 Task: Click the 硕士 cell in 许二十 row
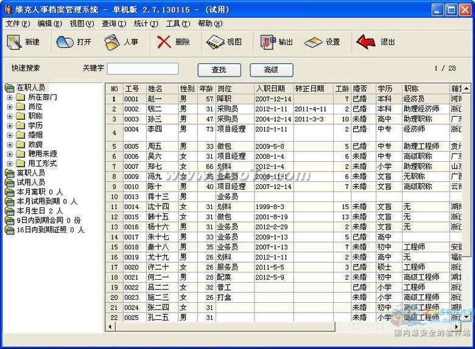coord(389,268)
